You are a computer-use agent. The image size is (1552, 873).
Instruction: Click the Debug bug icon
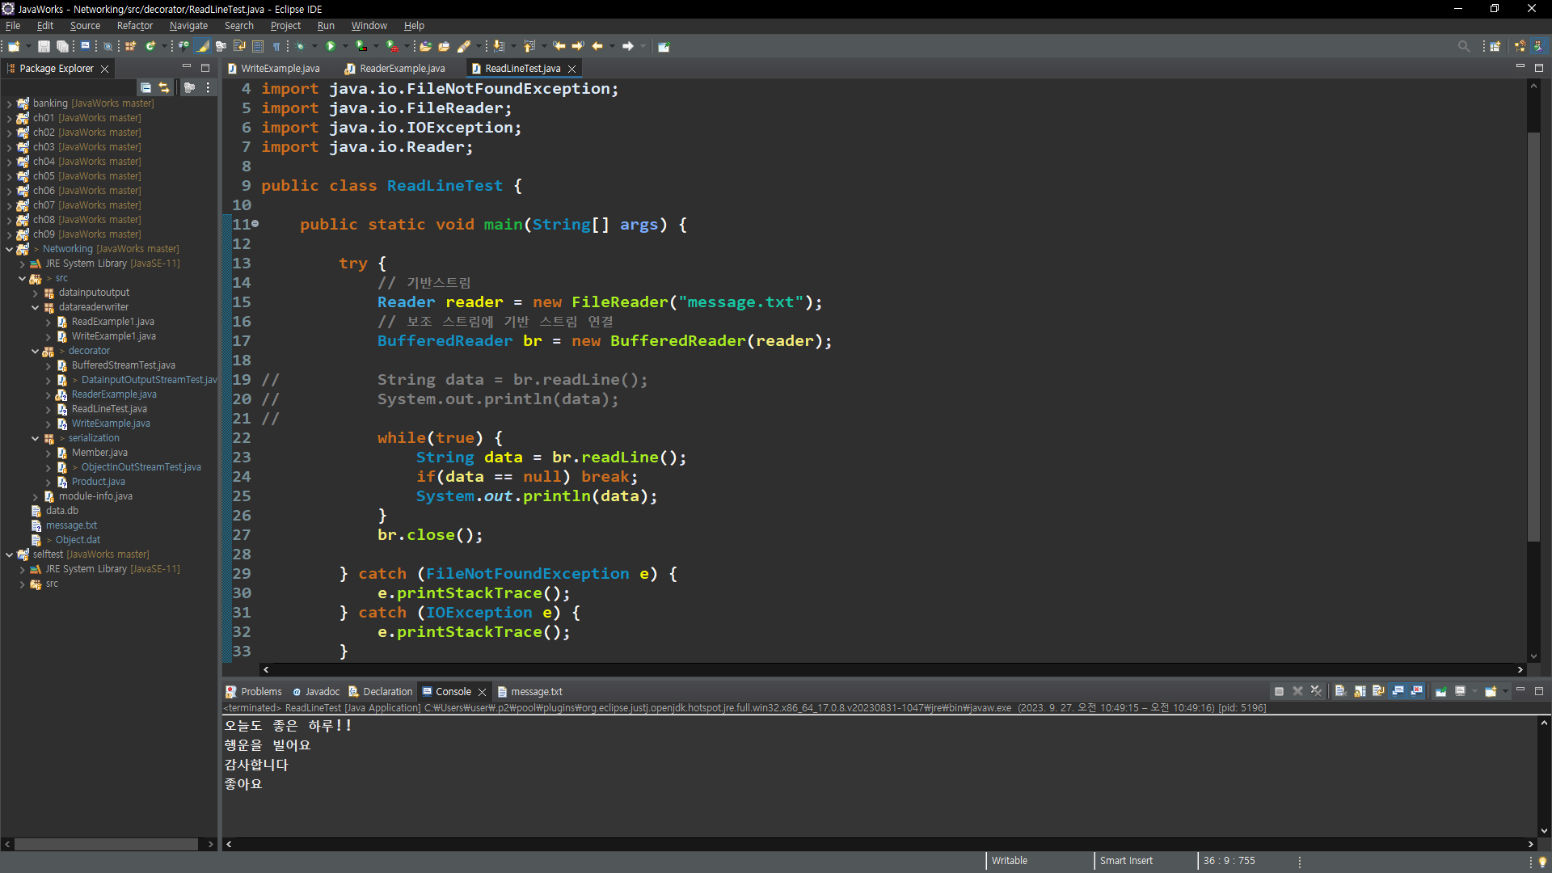click(300, 46)
